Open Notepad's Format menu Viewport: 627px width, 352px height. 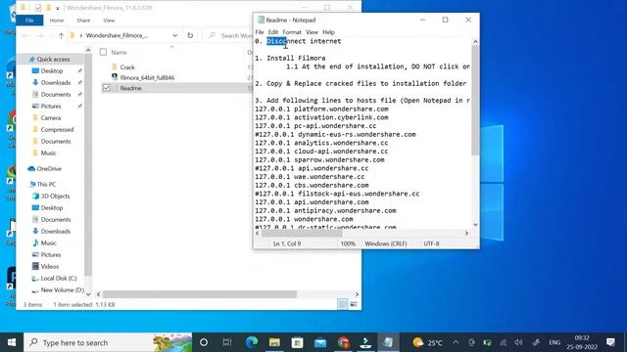coord(292,32)
